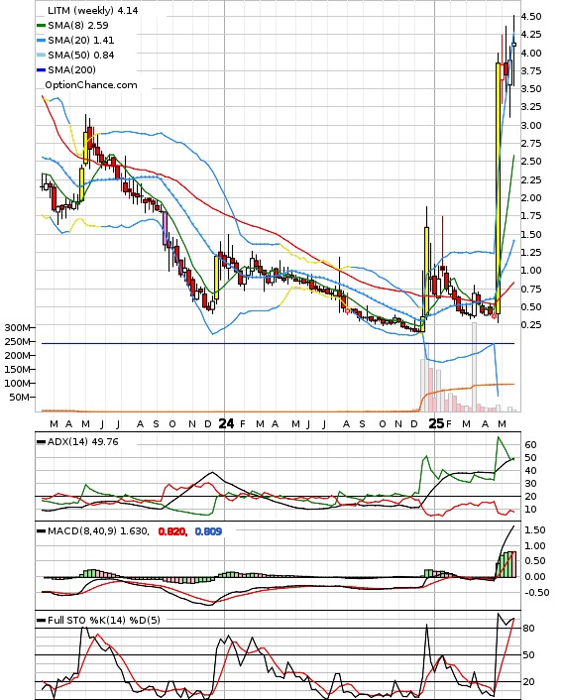Viewport: 561px width, 700px height.
Task: Click the light blue SMA(50) legend swatch
Action: click(x=42, y=55)
